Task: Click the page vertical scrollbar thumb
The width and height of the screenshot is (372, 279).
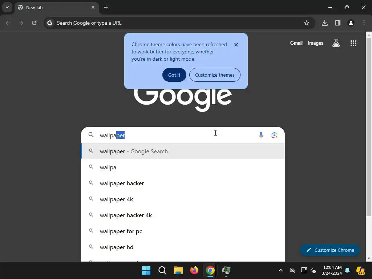Action: pos(369,127)
